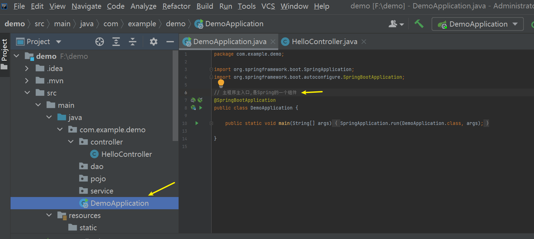This screenshot has height=239, width=534.
Task: Expand the .idea folder
Action: (x=27, y=69)
